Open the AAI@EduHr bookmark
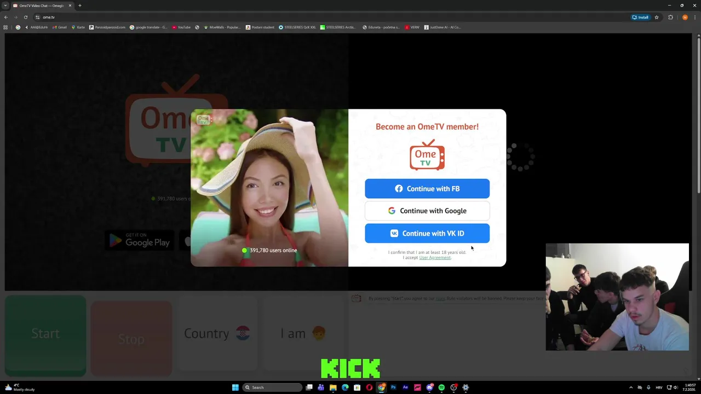This screenshot has height=394, width=701. click(37, 27)
